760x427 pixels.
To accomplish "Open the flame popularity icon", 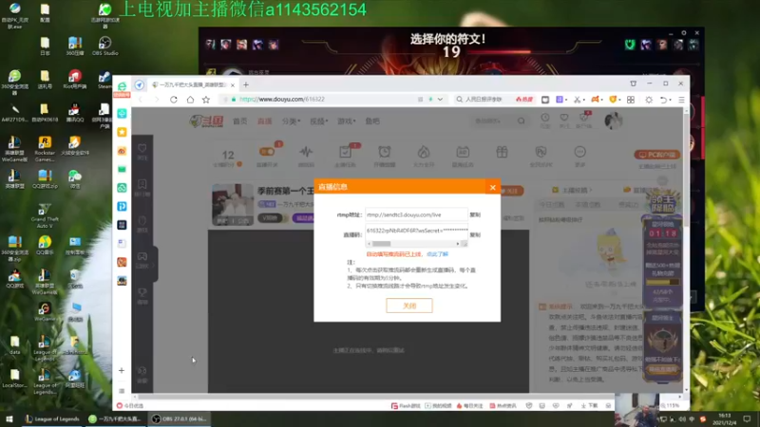I will tap(424, 152).
